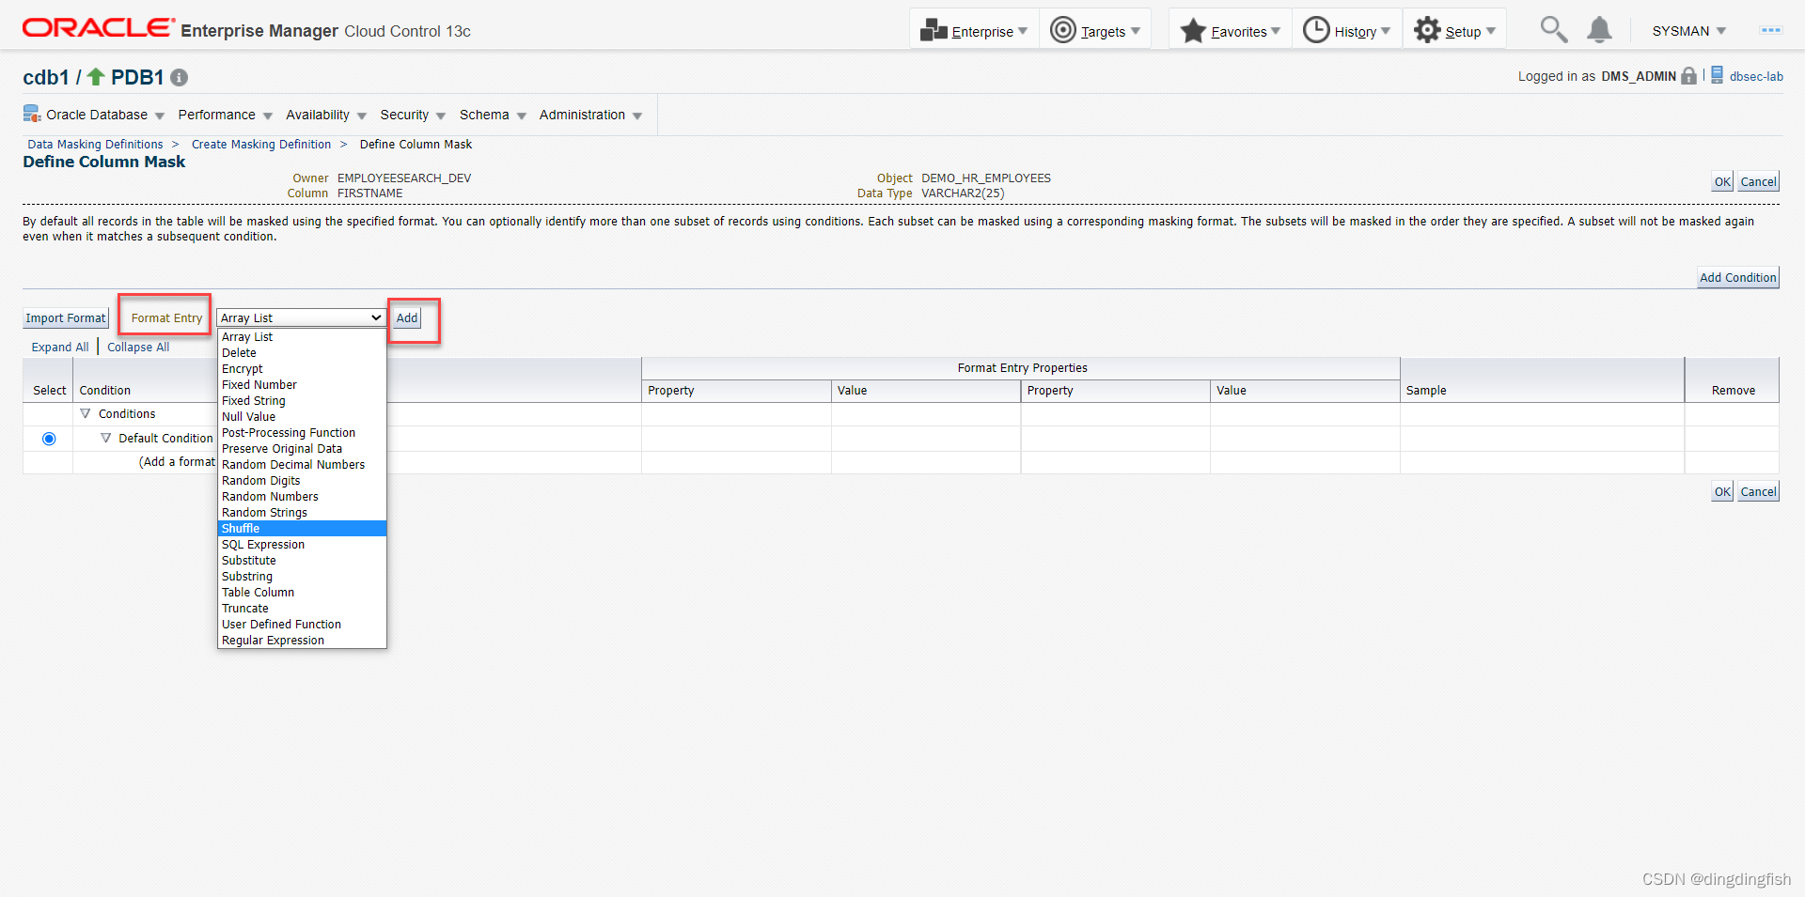Click the Collapse All link

point(138,348)
